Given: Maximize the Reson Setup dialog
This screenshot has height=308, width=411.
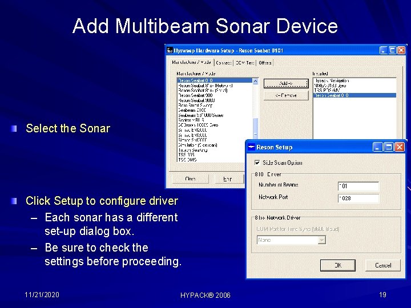Looking at the screenshot, I should 389,147.
